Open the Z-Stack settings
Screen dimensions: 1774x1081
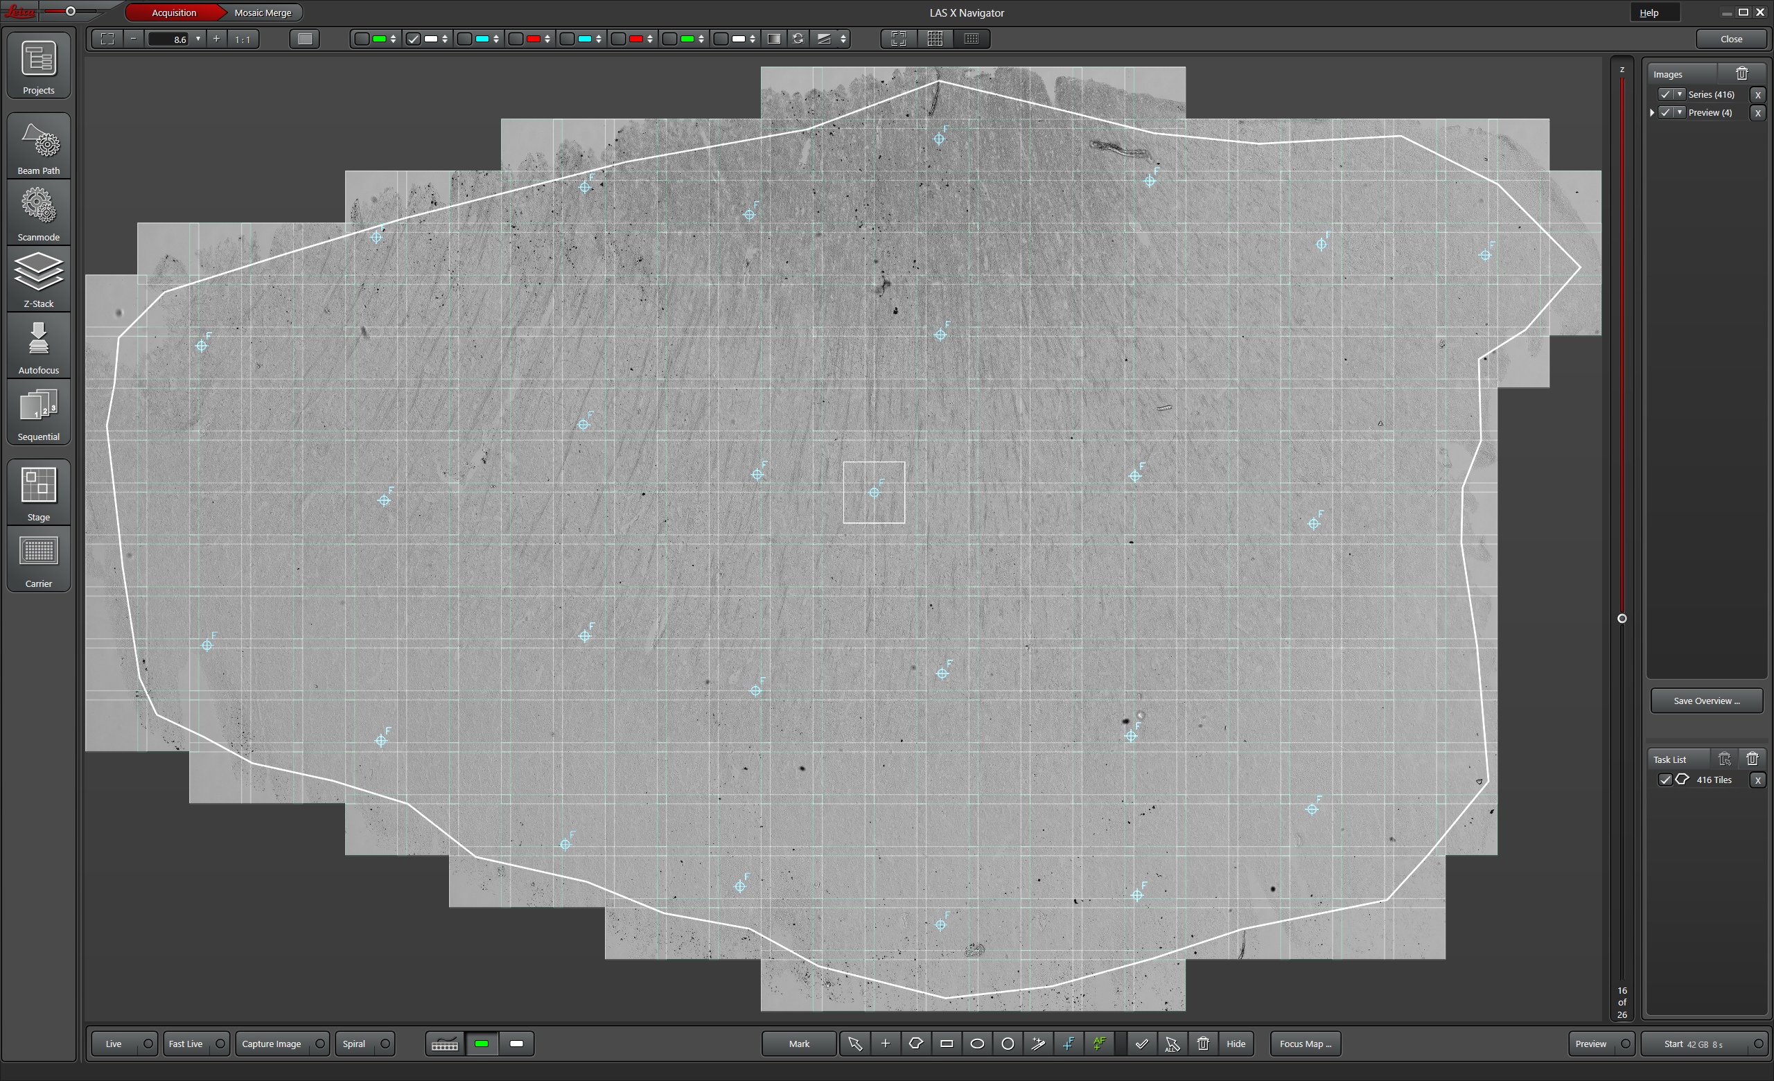pyautogui.click(x=39, y=279)
